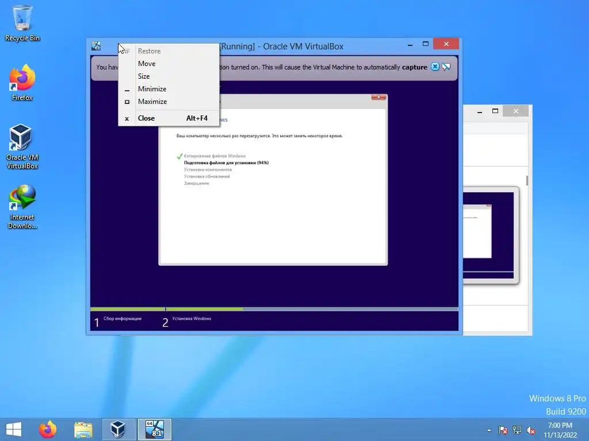Image resolution: width=589 pixels, height=441 pixels.
Task: Click 'Установка компонентов' setup step
Action: click(208, 169)
